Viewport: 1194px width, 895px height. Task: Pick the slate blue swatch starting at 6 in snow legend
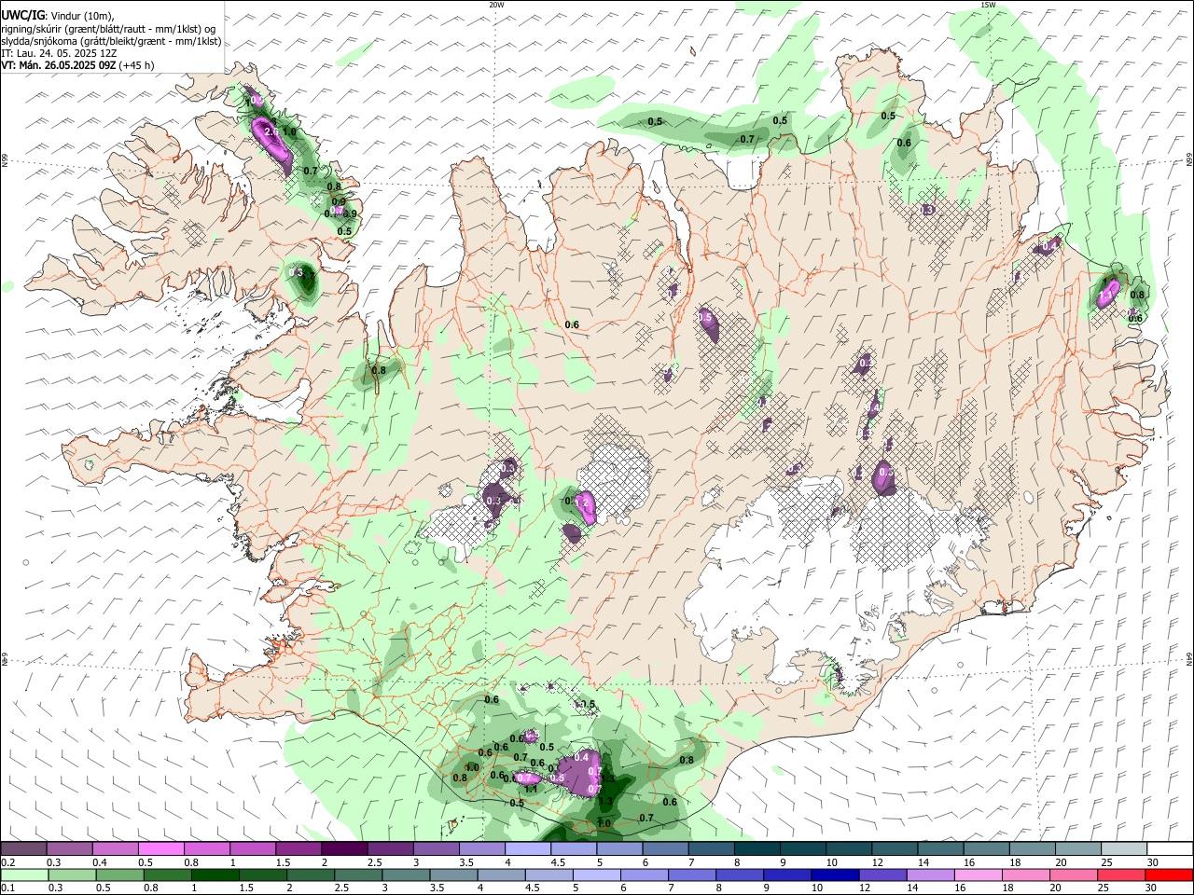coord(664,848)
